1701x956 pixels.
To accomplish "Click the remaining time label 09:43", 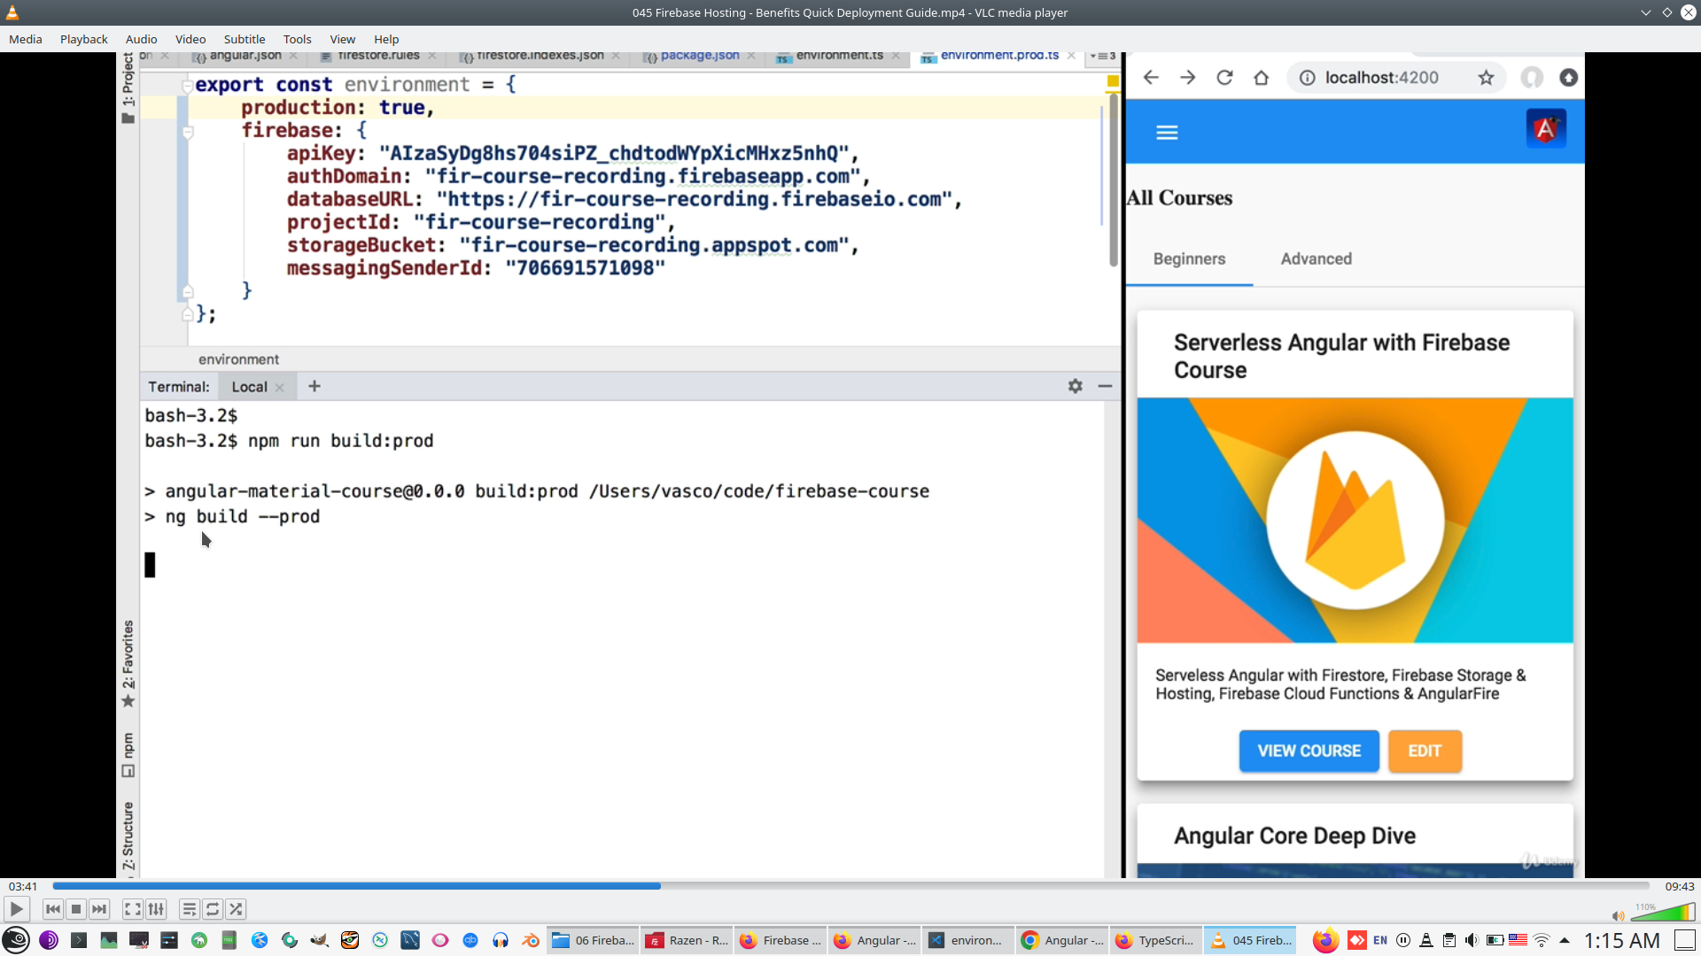I will point(1679,886).
